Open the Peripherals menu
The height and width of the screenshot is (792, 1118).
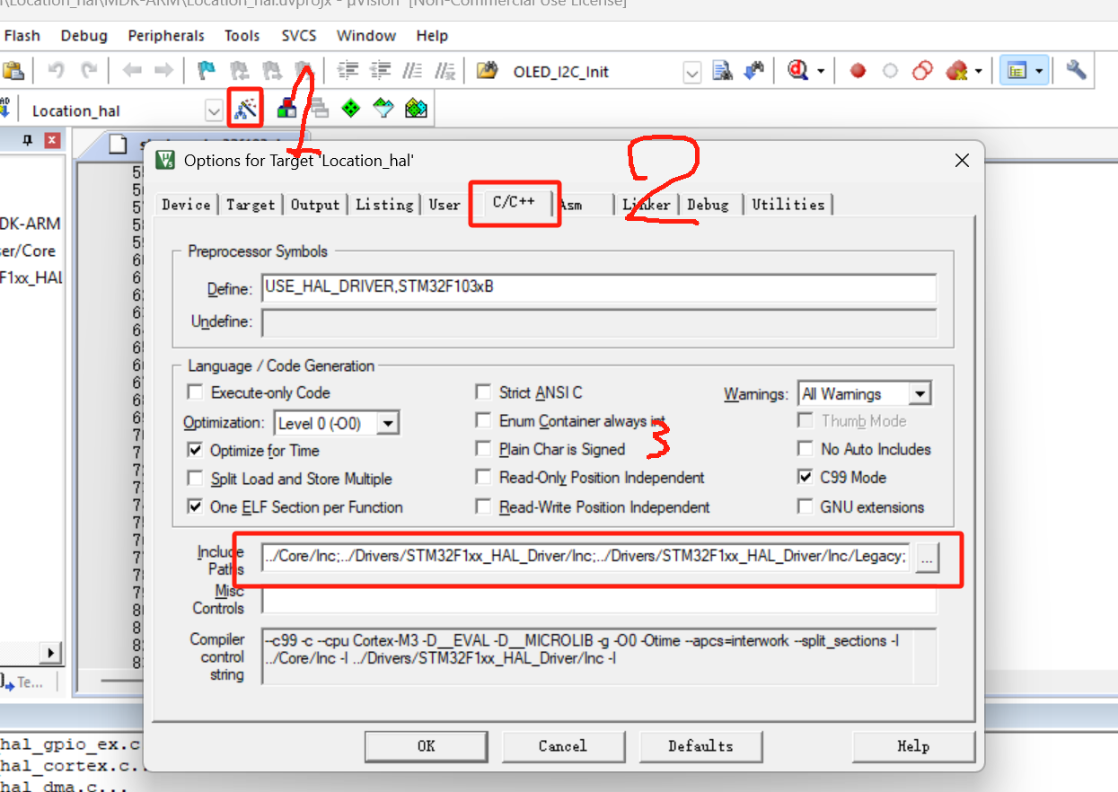[166, 36]
